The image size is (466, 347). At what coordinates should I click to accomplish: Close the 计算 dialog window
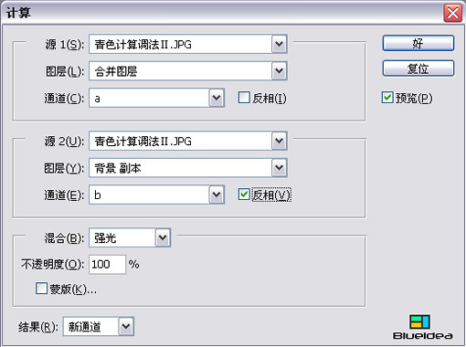(x=452, y=13)
